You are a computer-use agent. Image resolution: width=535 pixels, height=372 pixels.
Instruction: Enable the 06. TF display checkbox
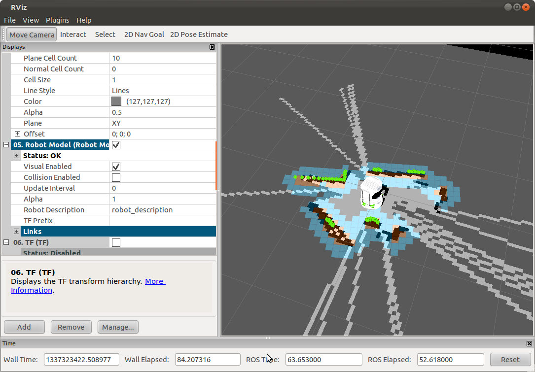click(116, 242)
